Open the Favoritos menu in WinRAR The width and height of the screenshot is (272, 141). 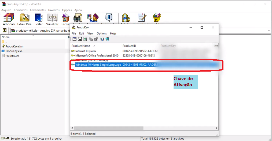[x=54, y=10]
